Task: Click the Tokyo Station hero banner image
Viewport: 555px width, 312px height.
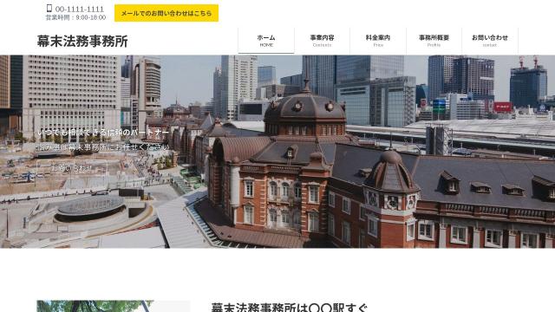Action: tap(277, 152)
